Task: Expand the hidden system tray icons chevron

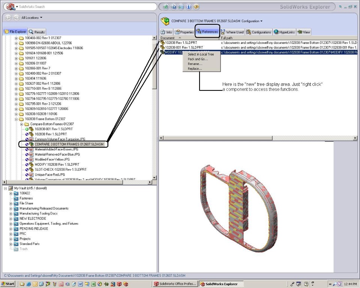Action: [x=330, y=284]
